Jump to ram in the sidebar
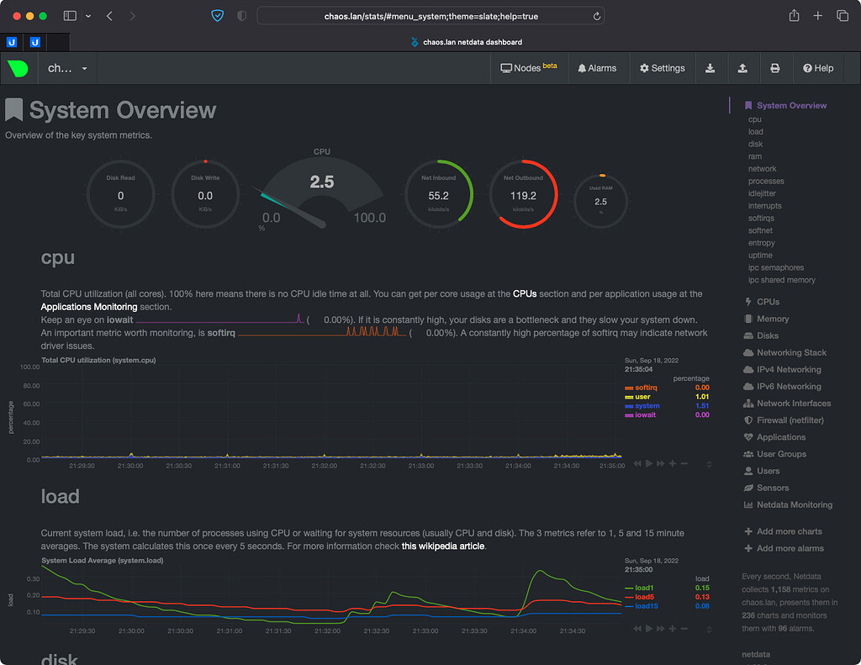 tap(754, 156)
